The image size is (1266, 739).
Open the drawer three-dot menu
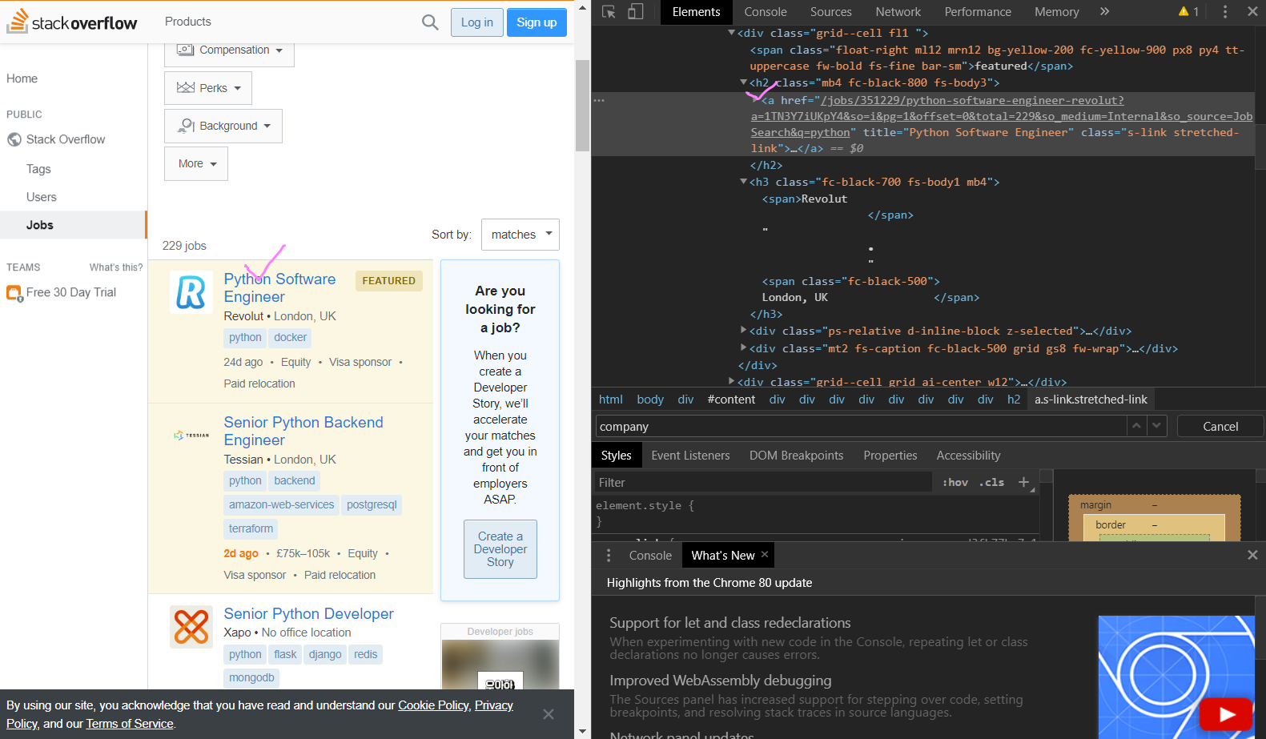coord(609,555)
